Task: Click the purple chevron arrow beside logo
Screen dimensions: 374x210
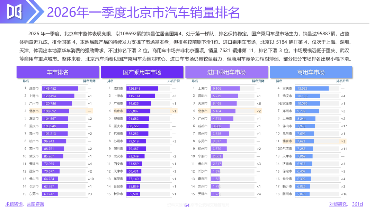Action: pyautogui.click(x=35, y=11)
